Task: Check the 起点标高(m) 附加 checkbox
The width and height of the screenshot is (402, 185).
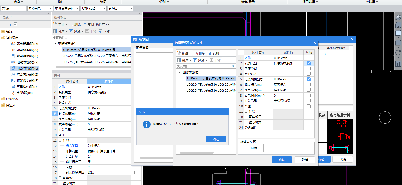Action: pyautogui.click(x=309, y=85)
